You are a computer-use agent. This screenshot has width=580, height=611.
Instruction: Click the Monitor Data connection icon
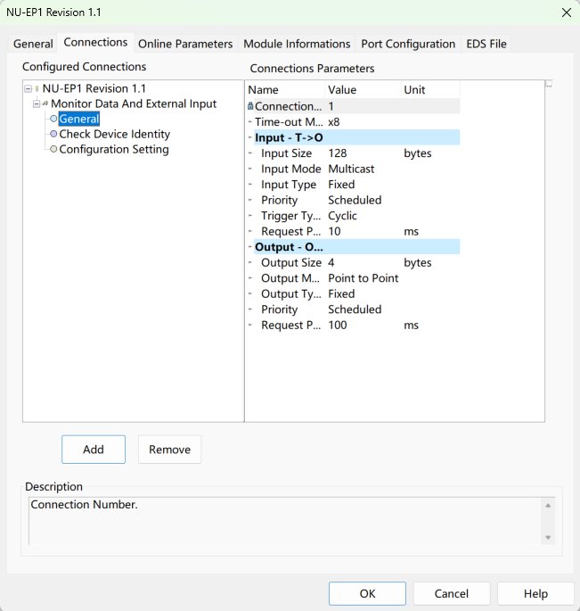tap(45, 104)
